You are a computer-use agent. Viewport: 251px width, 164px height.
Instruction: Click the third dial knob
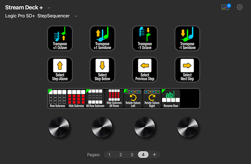click(x=145, y=127)
